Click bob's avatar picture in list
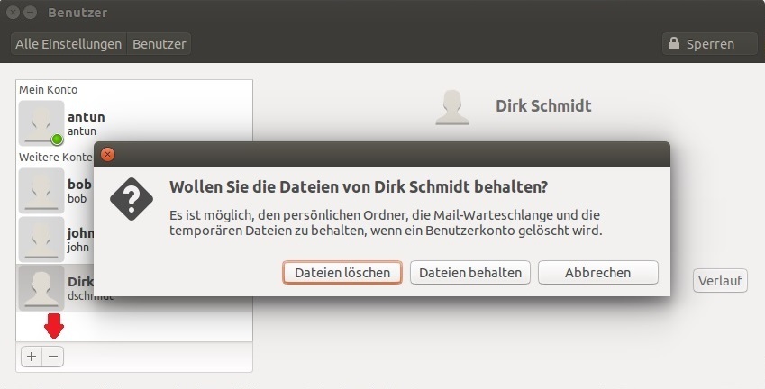Viewport: 765px width, 389px height. pyautogui.click(x=41, y=191)
